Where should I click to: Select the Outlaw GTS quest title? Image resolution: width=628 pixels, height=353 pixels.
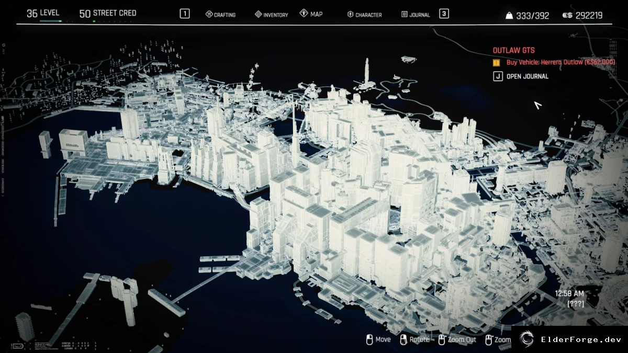coord(514,51)
